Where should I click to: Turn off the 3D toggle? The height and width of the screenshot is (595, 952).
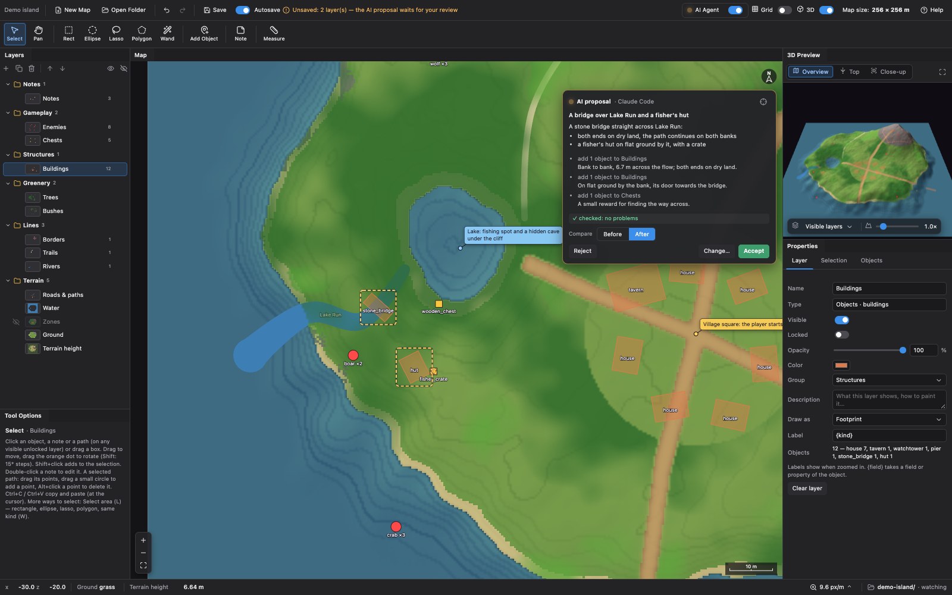point(826,10)
